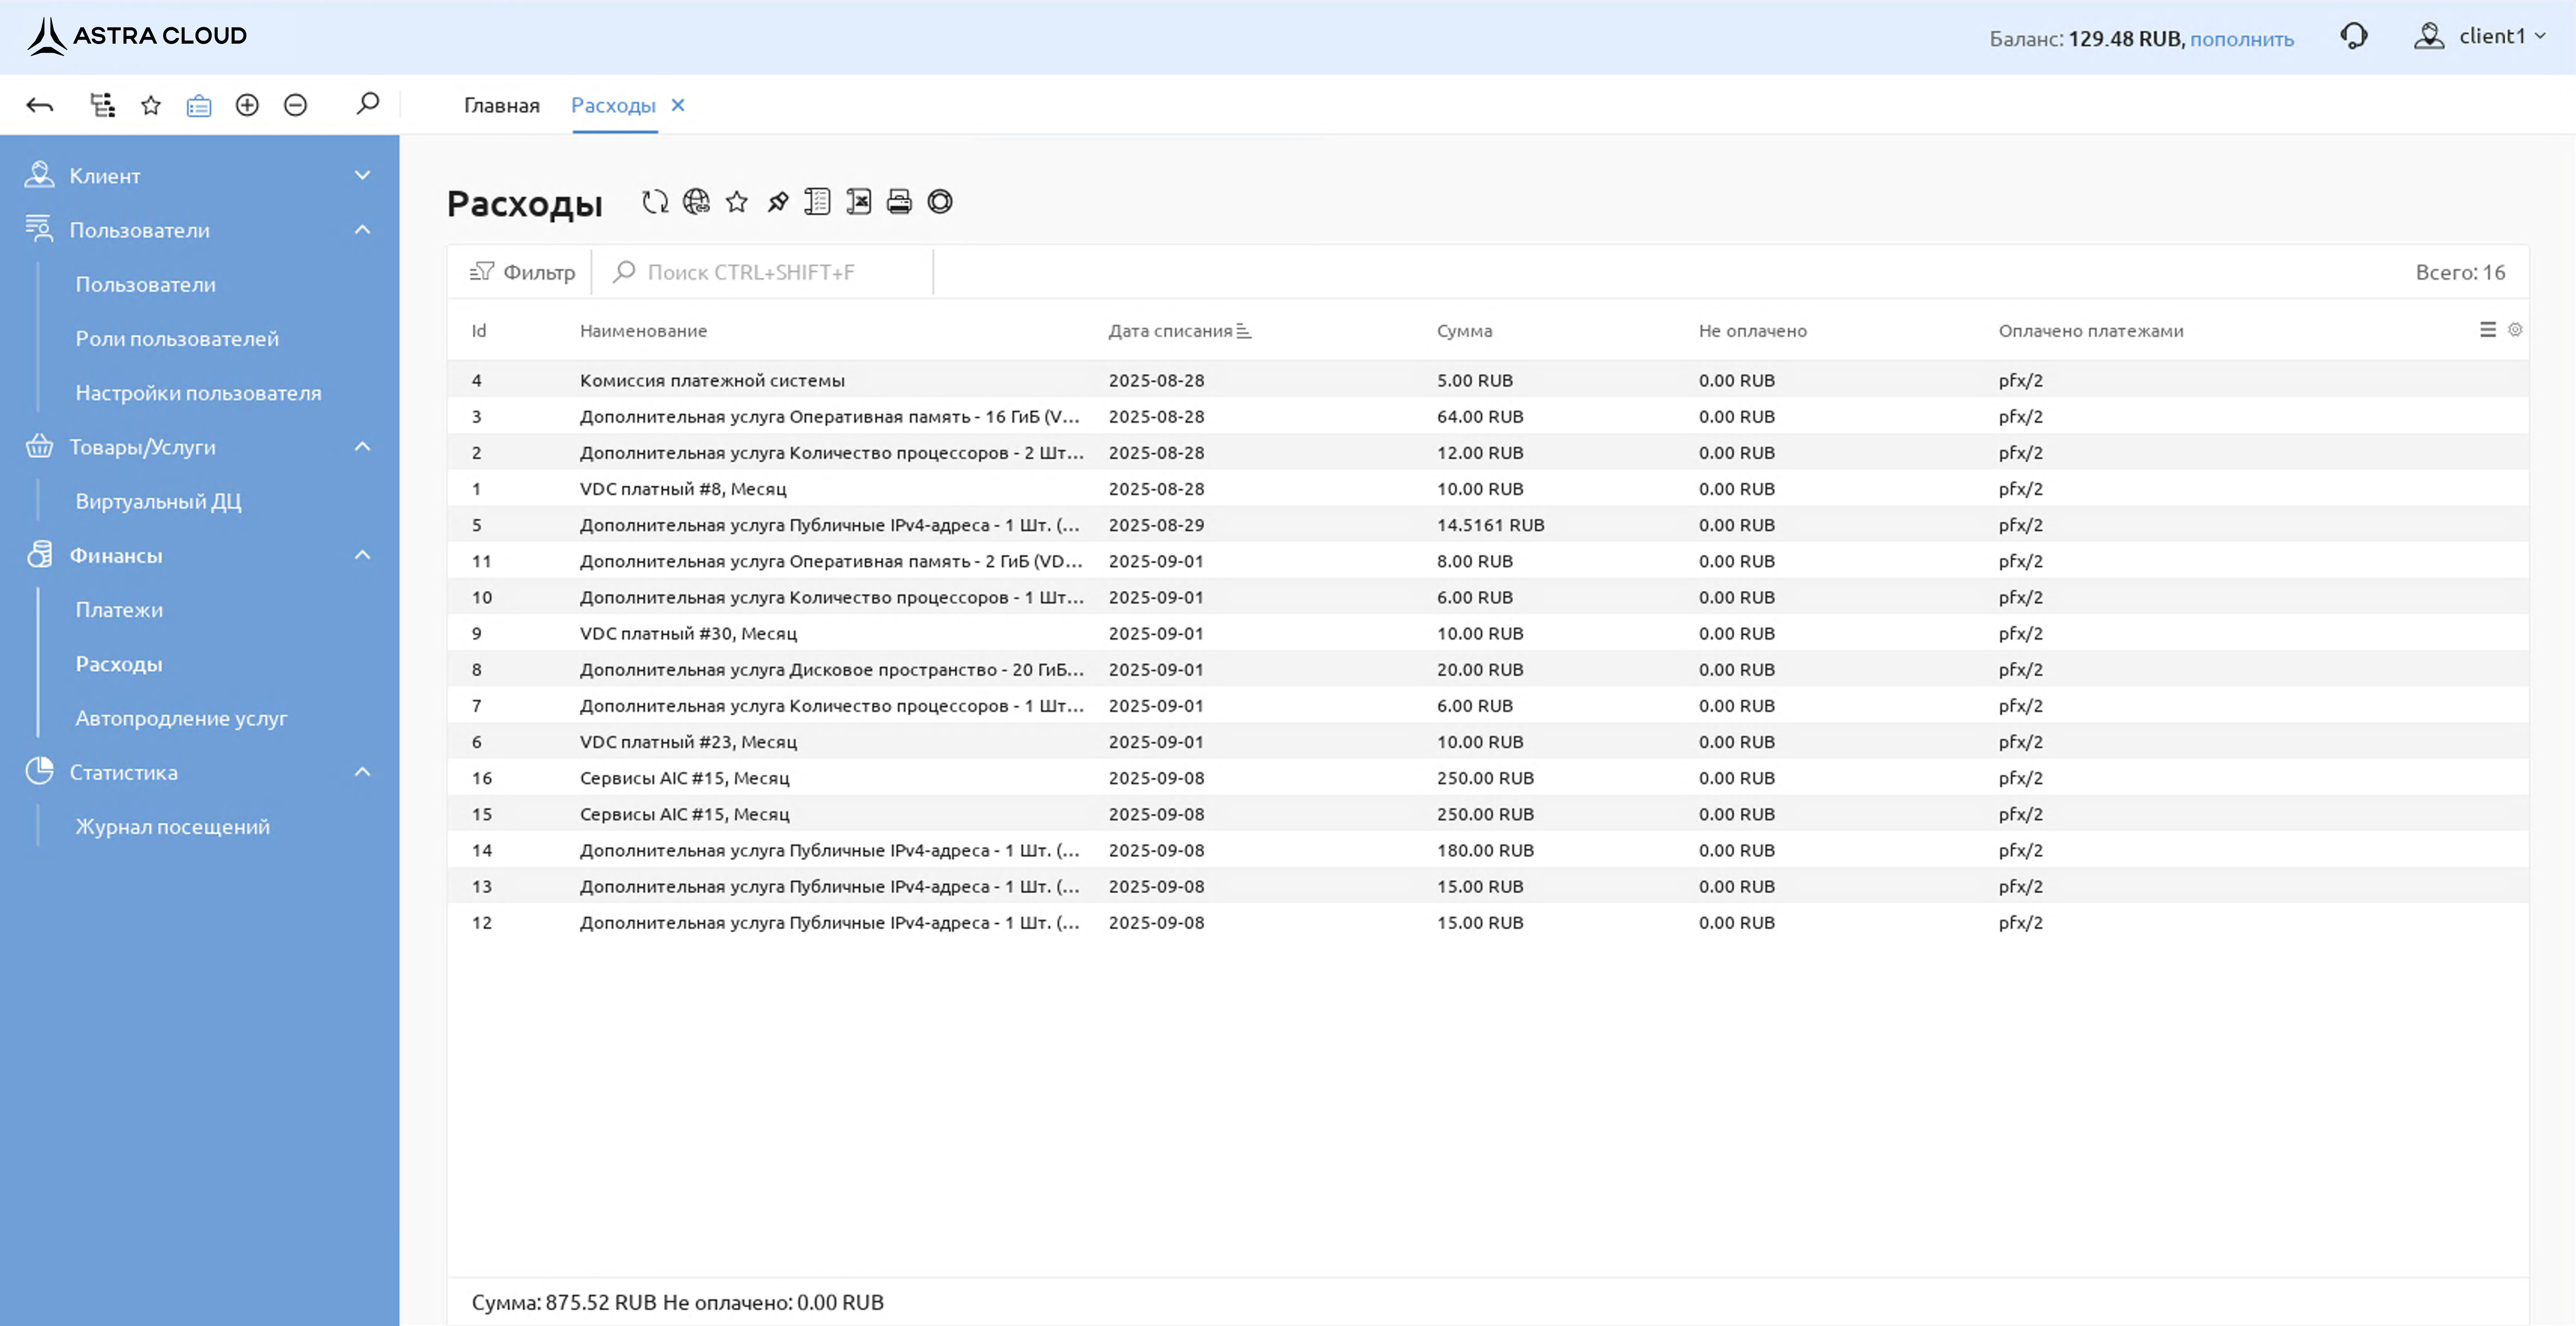Select the Сервисы AIC #15 row with Id 16
Image resolution: width=2576 pixels, height=1326 pixels.
[x=684, y=778]
